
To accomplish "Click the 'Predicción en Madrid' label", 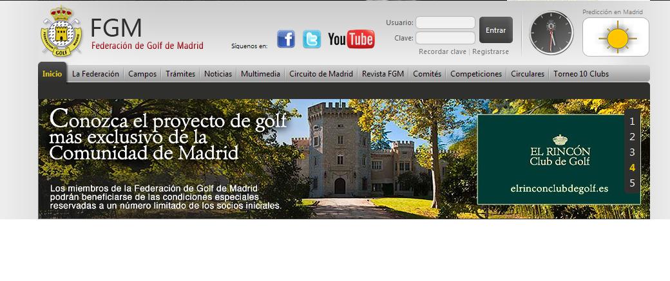I will (612, 12).
